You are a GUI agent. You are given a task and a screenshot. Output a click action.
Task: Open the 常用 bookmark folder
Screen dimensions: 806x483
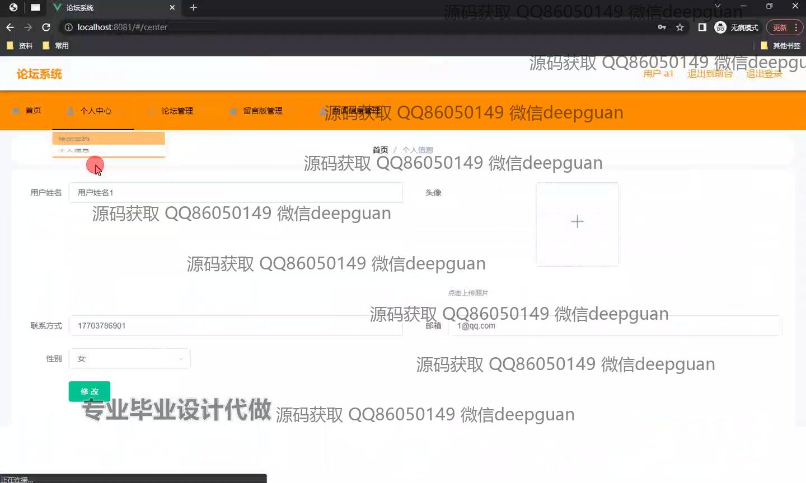55,46
